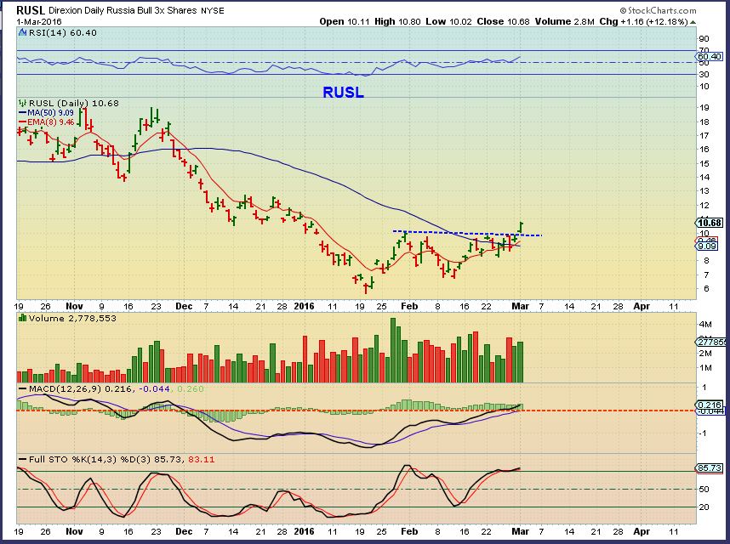Click the Nov label on bottom date axis
The width and height of the screenshot is (730, 544).
click(75, 531)
